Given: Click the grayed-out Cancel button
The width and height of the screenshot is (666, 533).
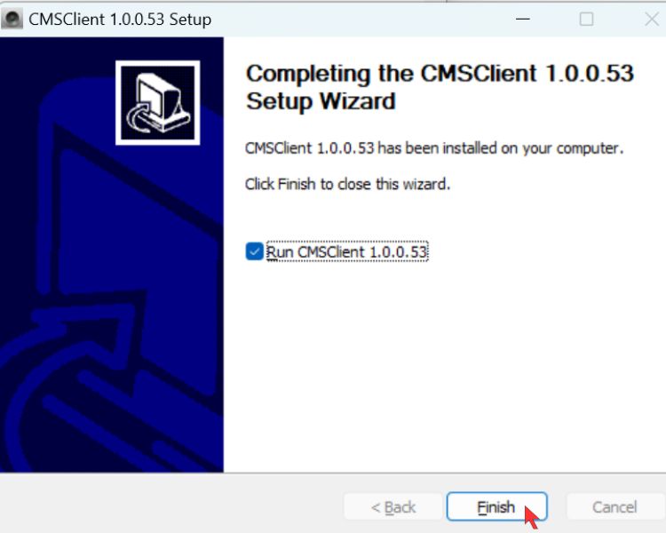Looking at the screenshot, I should [x=614, y=506].
